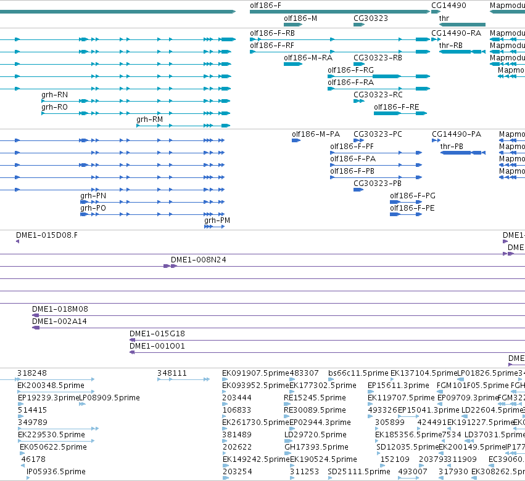Image resolution: width=525 pixels, height=481 pixels.
Task: Click BAC label DME1-008N24
Action: pos(198,260)
